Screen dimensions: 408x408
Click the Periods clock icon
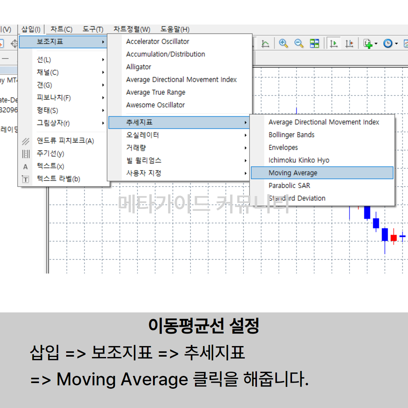[388, 44]
